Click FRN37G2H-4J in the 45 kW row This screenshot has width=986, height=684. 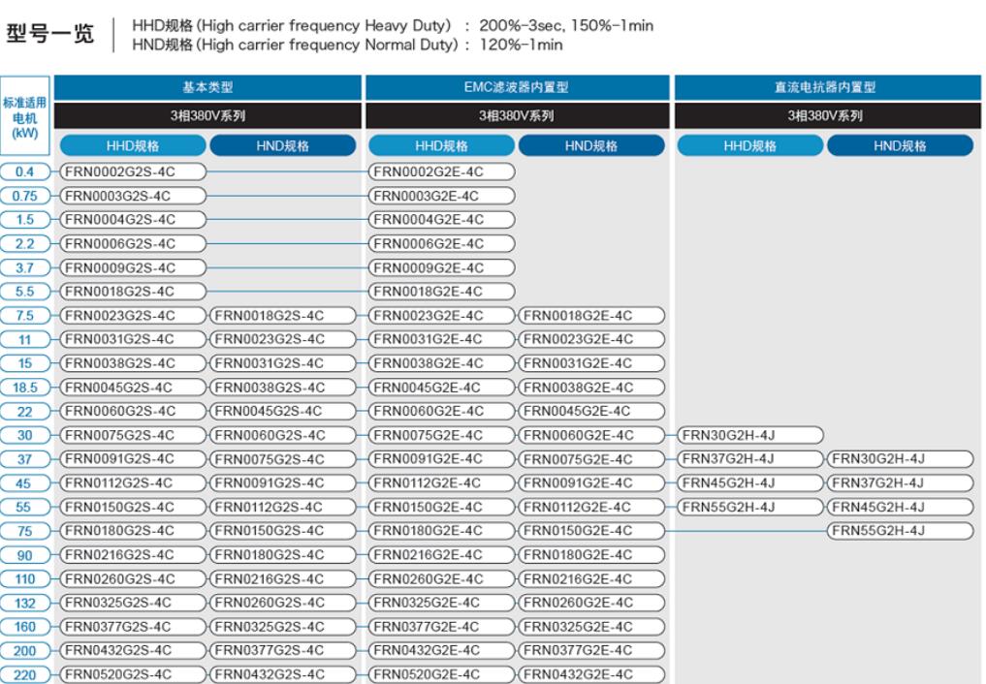click(x=901, y=483)
